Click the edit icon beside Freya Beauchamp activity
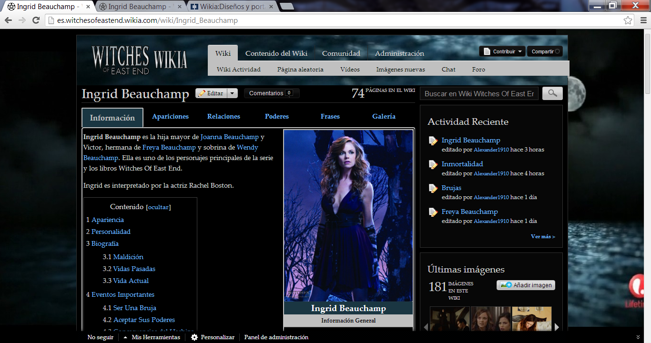This screenshot has width=651, height=343. pyautogui.click(x=433, y=212)
